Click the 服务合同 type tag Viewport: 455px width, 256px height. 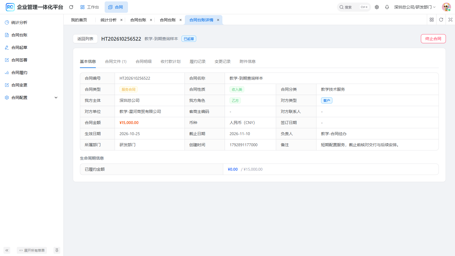click(129, 89)
